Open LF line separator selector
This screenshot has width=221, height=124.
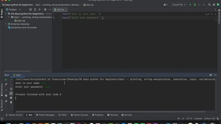tap(183, 118)
